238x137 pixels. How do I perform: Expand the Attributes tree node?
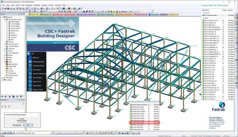coord(2,78)
